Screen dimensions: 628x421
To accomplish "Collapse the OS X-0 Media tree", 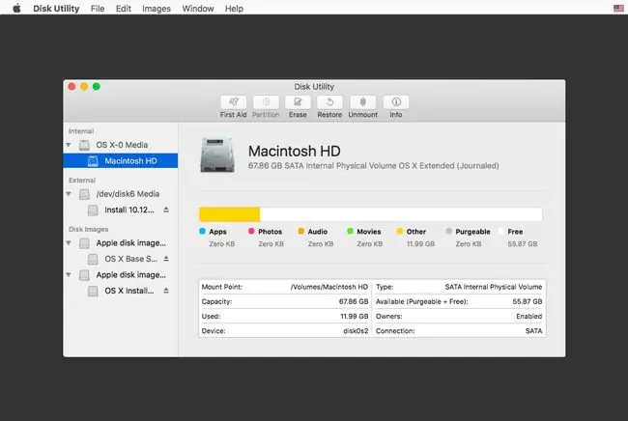I will (69, 145).
